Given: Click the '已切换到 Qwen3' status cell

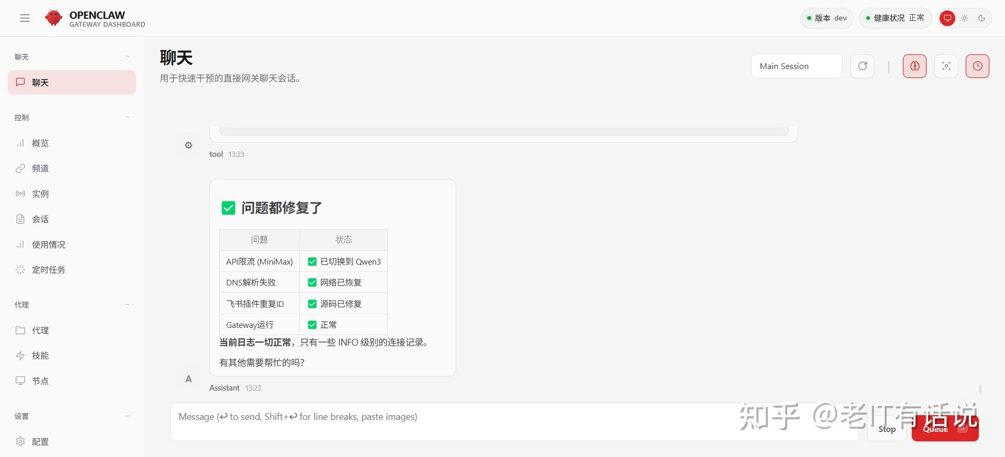Looking at the screenshot, I should 344,261.
